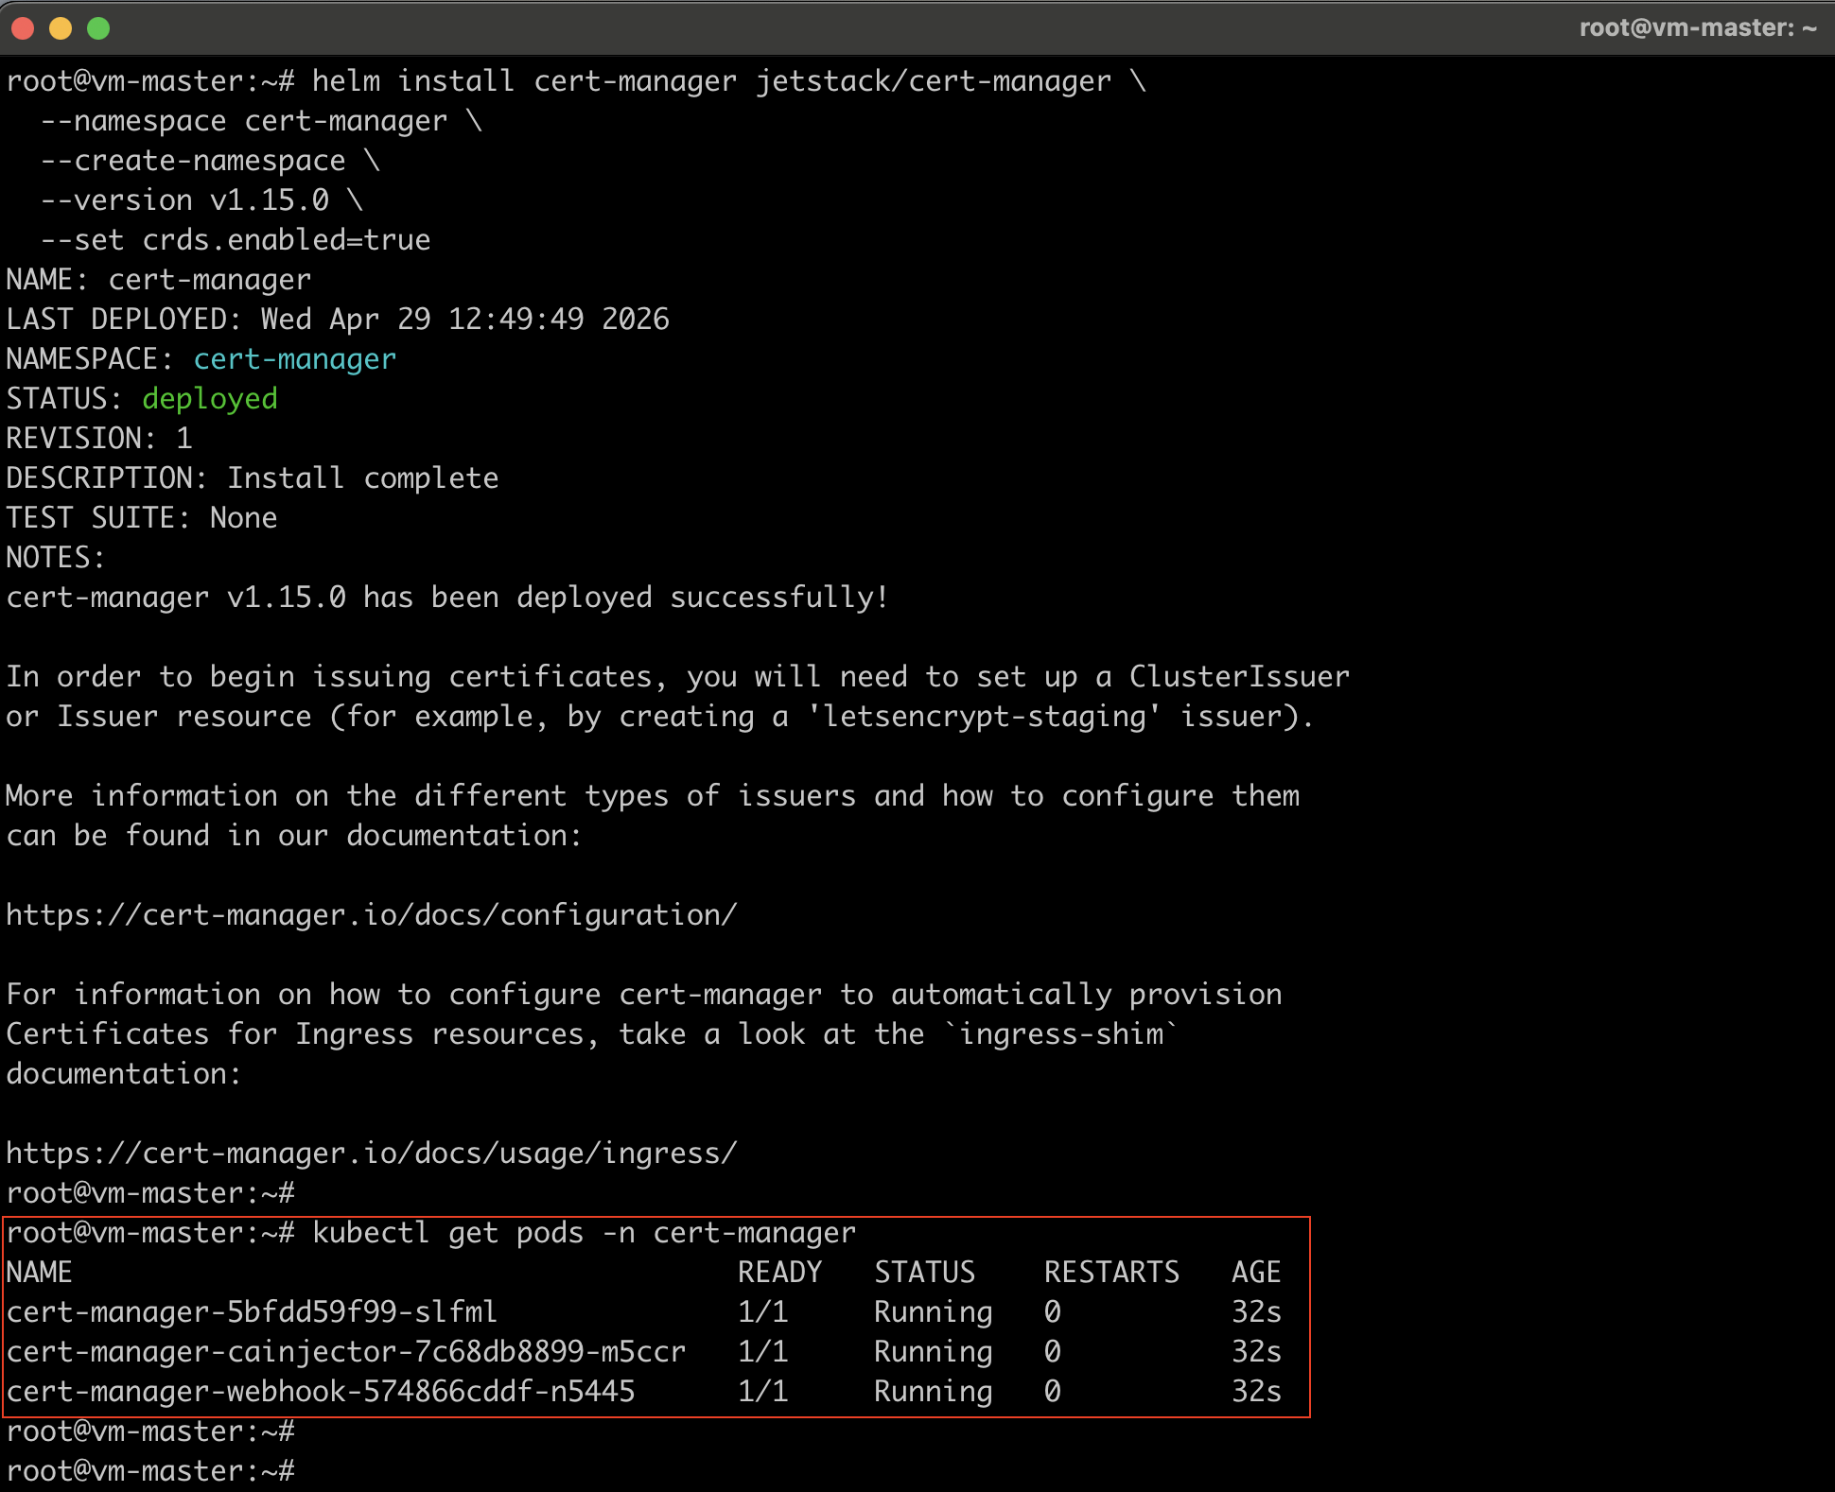This screenshot has width=1835, height=1492.
Task: Click the READY column header
Action: [x=779, y=1273]
